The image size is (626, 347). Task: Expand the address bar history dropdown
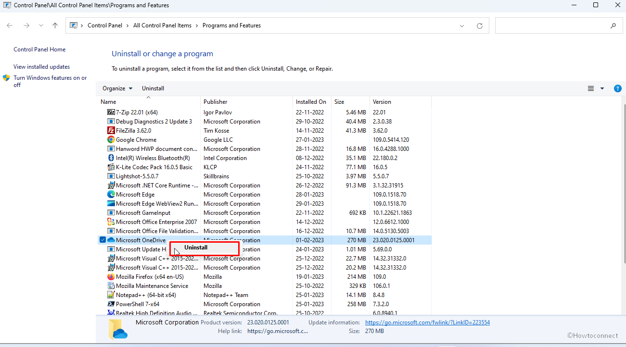(462, 26)
